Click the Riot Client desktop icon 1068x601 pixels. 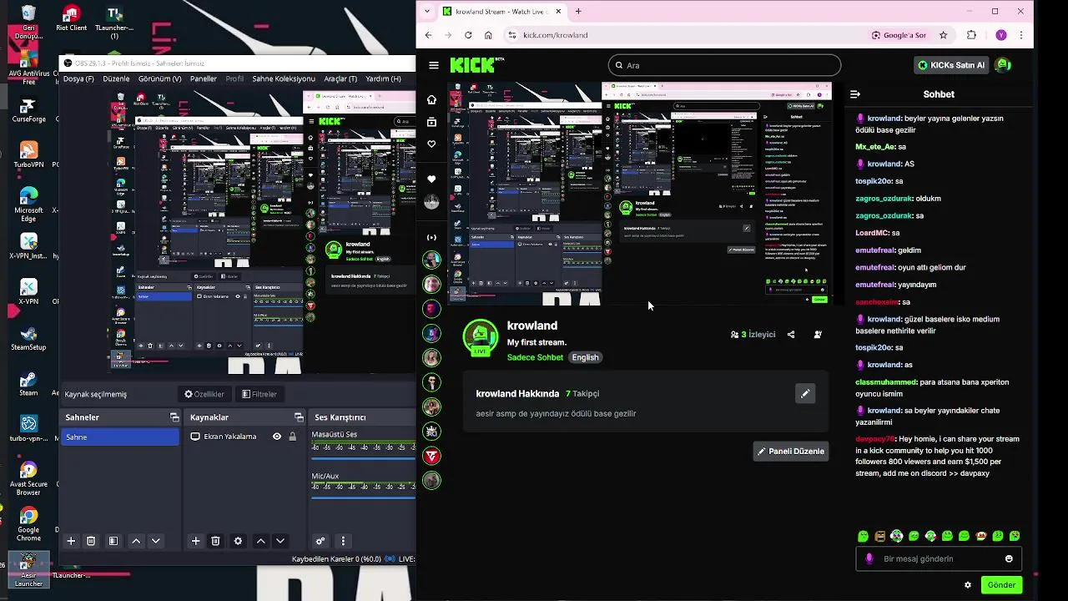tap(71, 18)
